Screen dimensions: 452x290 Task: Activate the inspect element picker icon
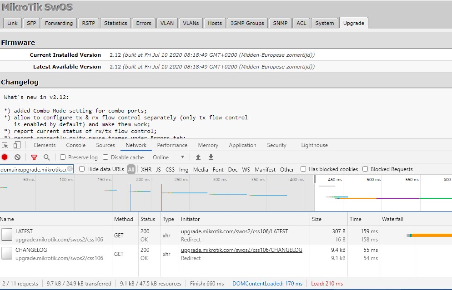tap(5, 145)
